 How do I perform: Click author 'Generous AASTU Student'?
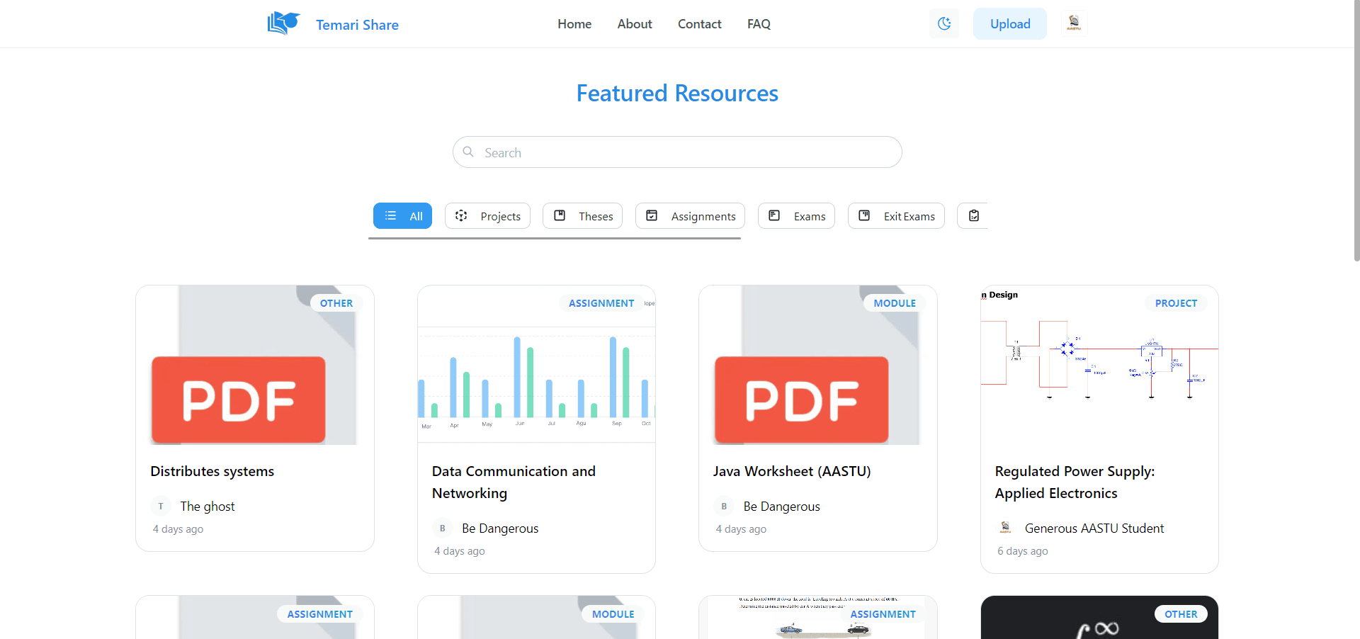click(1094, 528)
